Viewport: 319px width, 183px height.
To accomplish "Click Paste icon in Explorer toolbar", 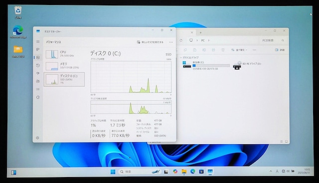I will click(x=195, y=50).
